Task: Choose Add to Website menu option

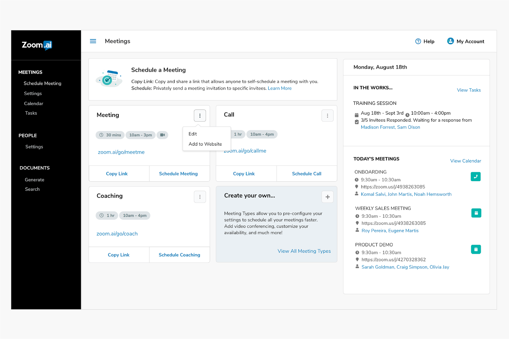Action: pyautogui.click(x=205, y=144)
